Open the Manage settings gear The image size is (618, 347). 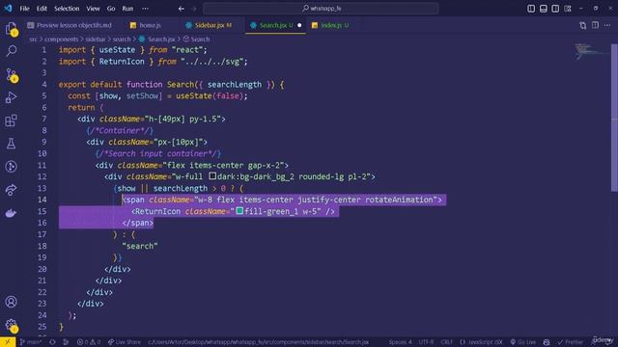point(11,326)
